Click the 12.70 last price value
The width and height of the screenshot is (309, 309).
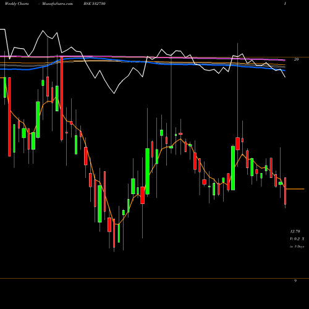295,231
